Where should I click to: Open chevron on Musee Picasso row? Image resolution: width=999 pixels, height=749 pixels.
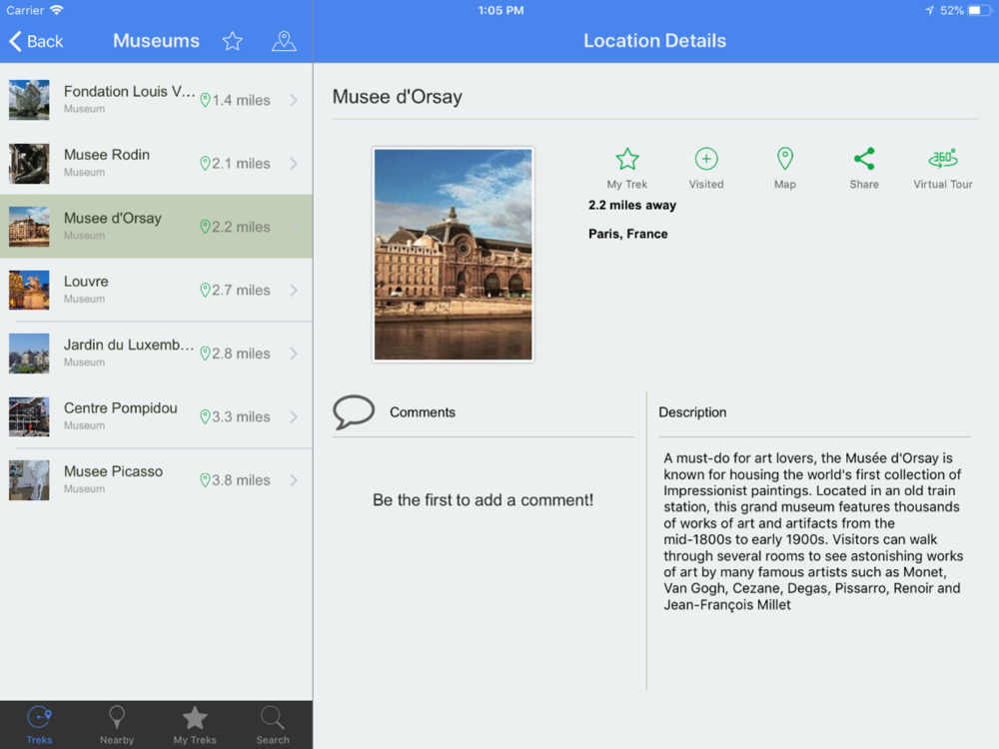(294, 480)
